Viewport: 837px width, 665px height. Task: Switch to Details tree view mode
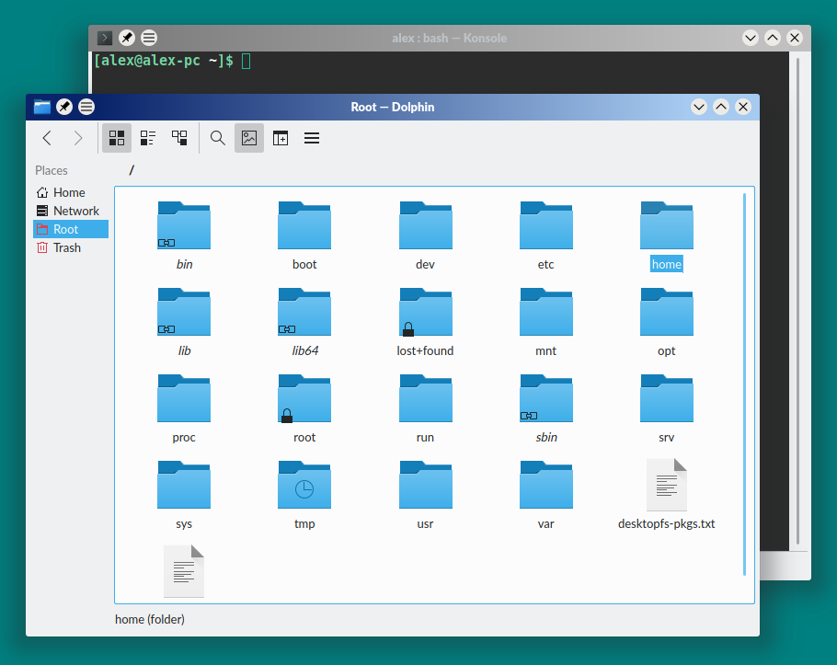pos(179,138)
